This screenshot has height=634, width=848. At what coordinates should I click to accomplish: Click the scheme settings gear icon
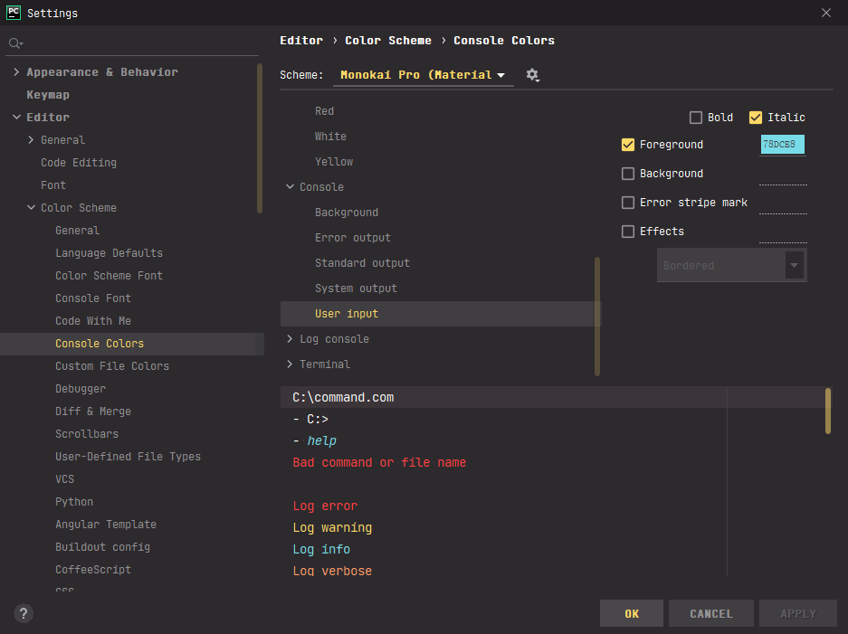[532, 75]
